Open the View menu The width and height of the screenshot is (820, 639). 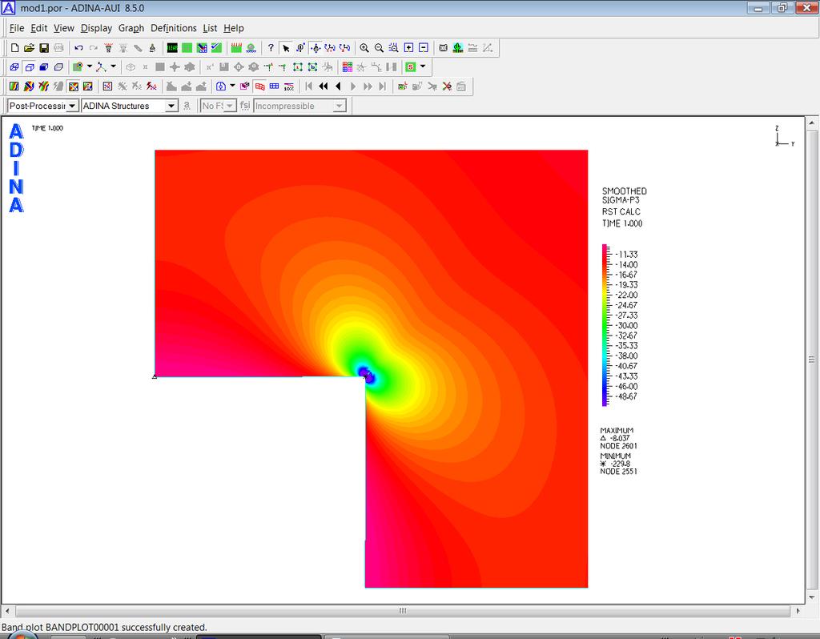[64, 28]
